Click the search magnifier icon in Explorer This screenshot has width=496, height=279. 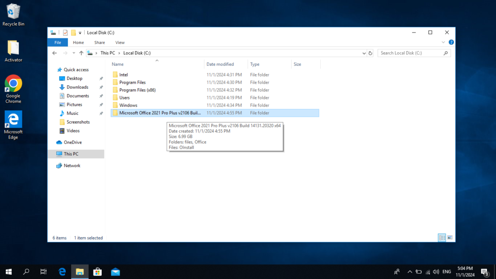[x=446, y=53]
